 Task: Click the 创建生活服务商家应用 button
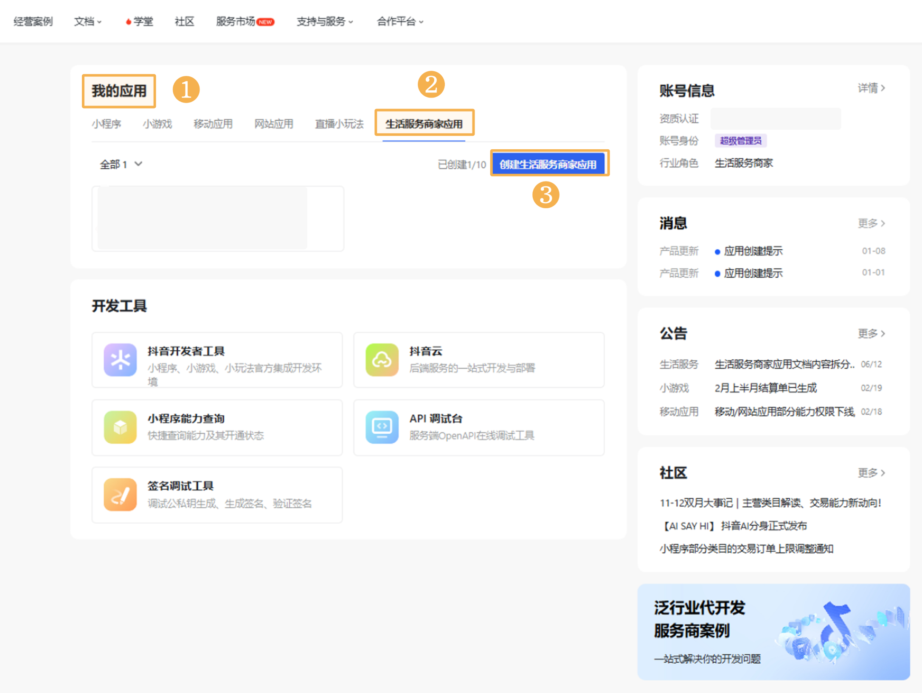coord(548,164)
